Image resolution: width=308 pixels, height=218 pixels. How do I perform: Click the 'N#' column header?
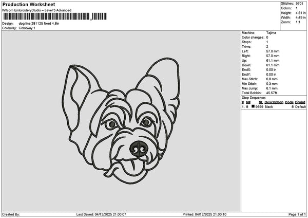[x=248, y=102]
